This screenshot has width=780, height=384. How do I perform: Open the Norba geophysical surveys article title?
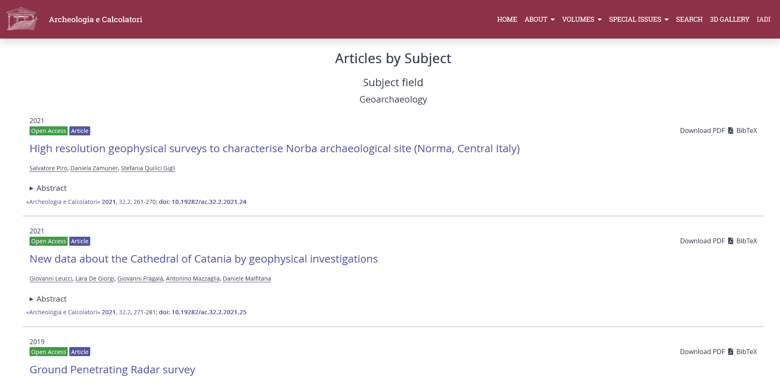274,149
